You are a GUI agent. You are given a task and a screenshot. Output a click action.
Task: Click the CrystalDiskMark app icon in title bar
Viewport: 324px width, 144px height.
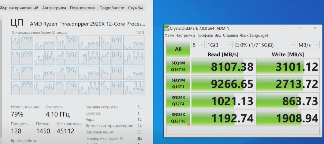[166, 28]
